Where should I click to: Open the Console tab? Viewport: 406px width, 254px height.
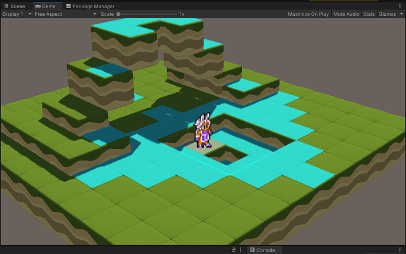click(x=262, y=250)
